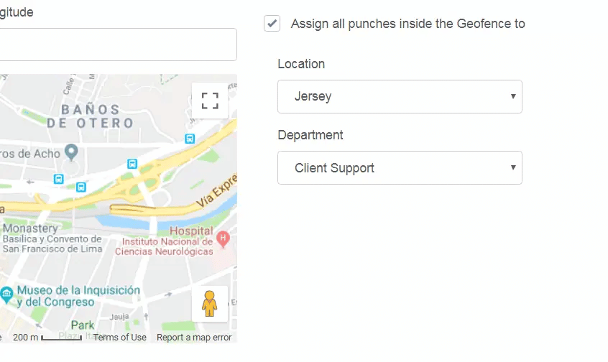Click into the Longitude input field
The width and height of the screenshot is (608, 362).
click(x=118, y=45)
